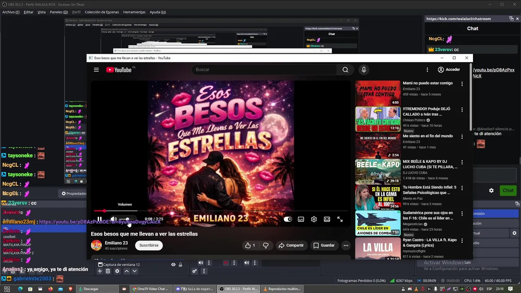Image resolution: width=521 pixels, height=293 pixels.
Task: Open thumbnail for Mami no puedo estar contigo
Action: (x=378, y=93)
